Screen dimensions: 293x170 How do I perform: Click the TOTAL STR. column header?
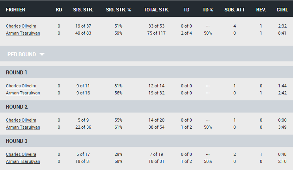[157, 10]
